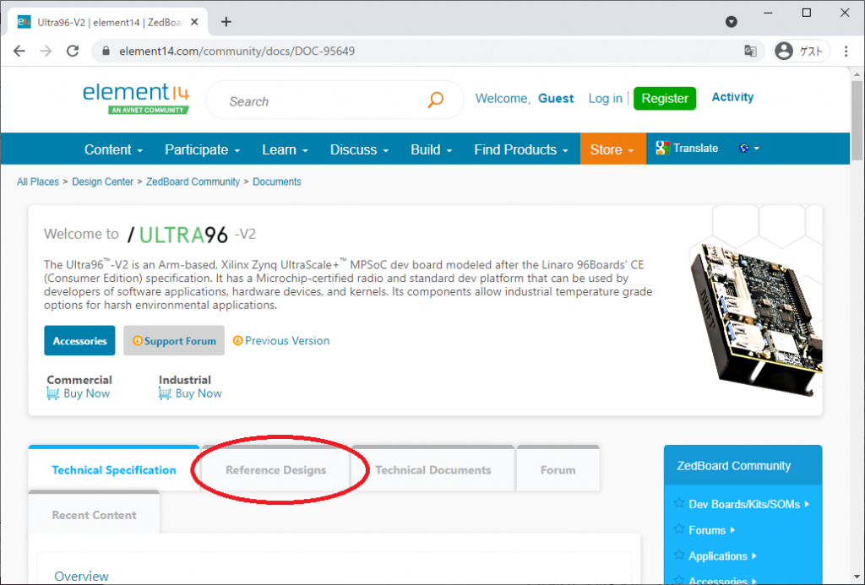Expand the Content dropdown menu

click(113, 149)
